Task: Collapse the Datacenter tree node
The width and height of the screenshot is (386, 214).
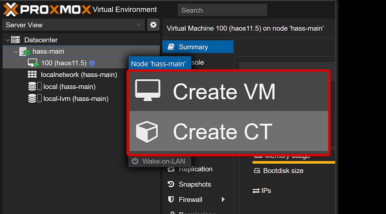Action: point(8,40)
